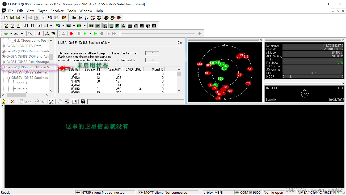Click the green PDOP 4.7 bar
The height and width of the screenshot is (195, 346).
[x=311, y=73]
